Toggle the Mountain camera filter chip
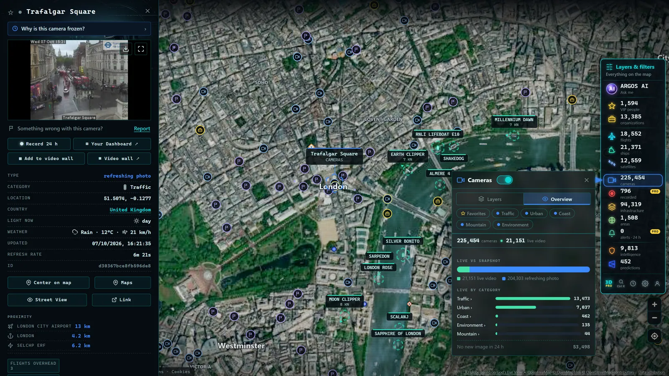The image size is (669, 376). click(473, 225)
